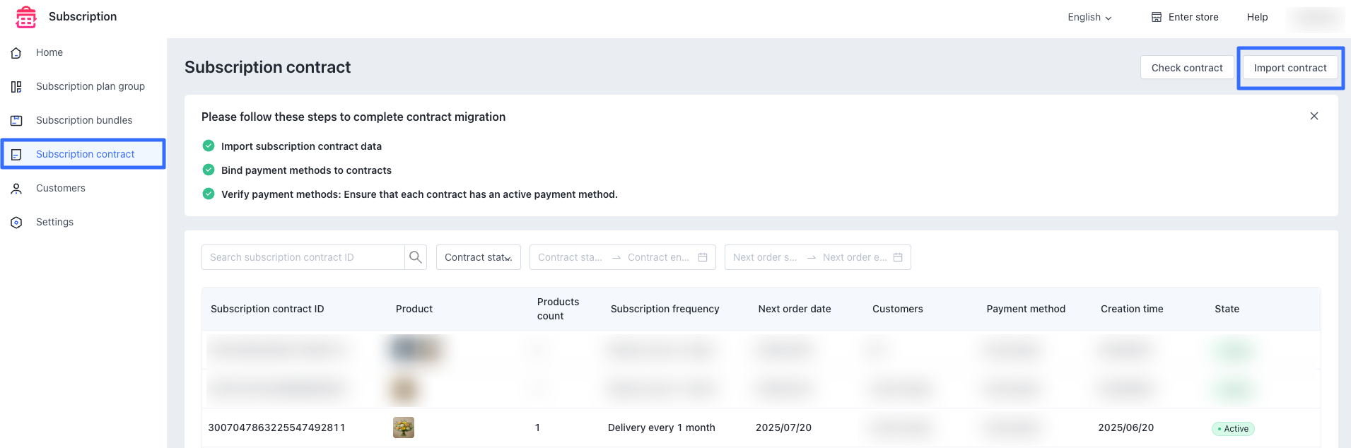
Task: Click the Settings hexagon icon
Action: pyautogui.click(x=16, y=223)
